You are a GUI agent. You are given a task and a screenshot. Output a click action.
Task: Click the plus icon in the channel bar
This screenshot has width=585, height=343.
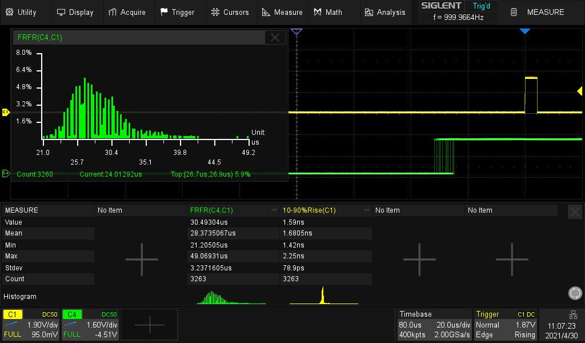tap(149, 324)
